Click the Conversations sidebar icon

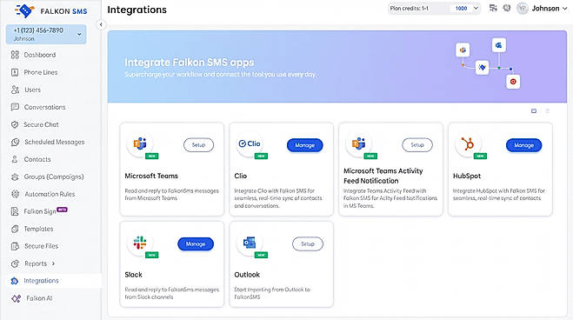15,107
